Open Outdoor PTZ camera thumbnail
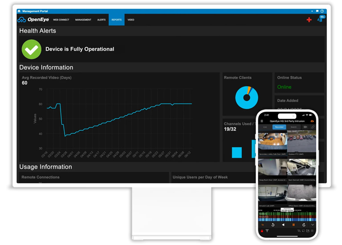Image resolution: width=342 pixels, height=245 pixels. pos(302,142)
